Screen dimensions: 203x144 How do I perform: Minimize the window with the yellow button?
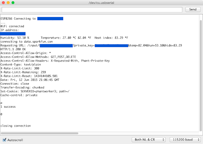(x=8, y=3)
